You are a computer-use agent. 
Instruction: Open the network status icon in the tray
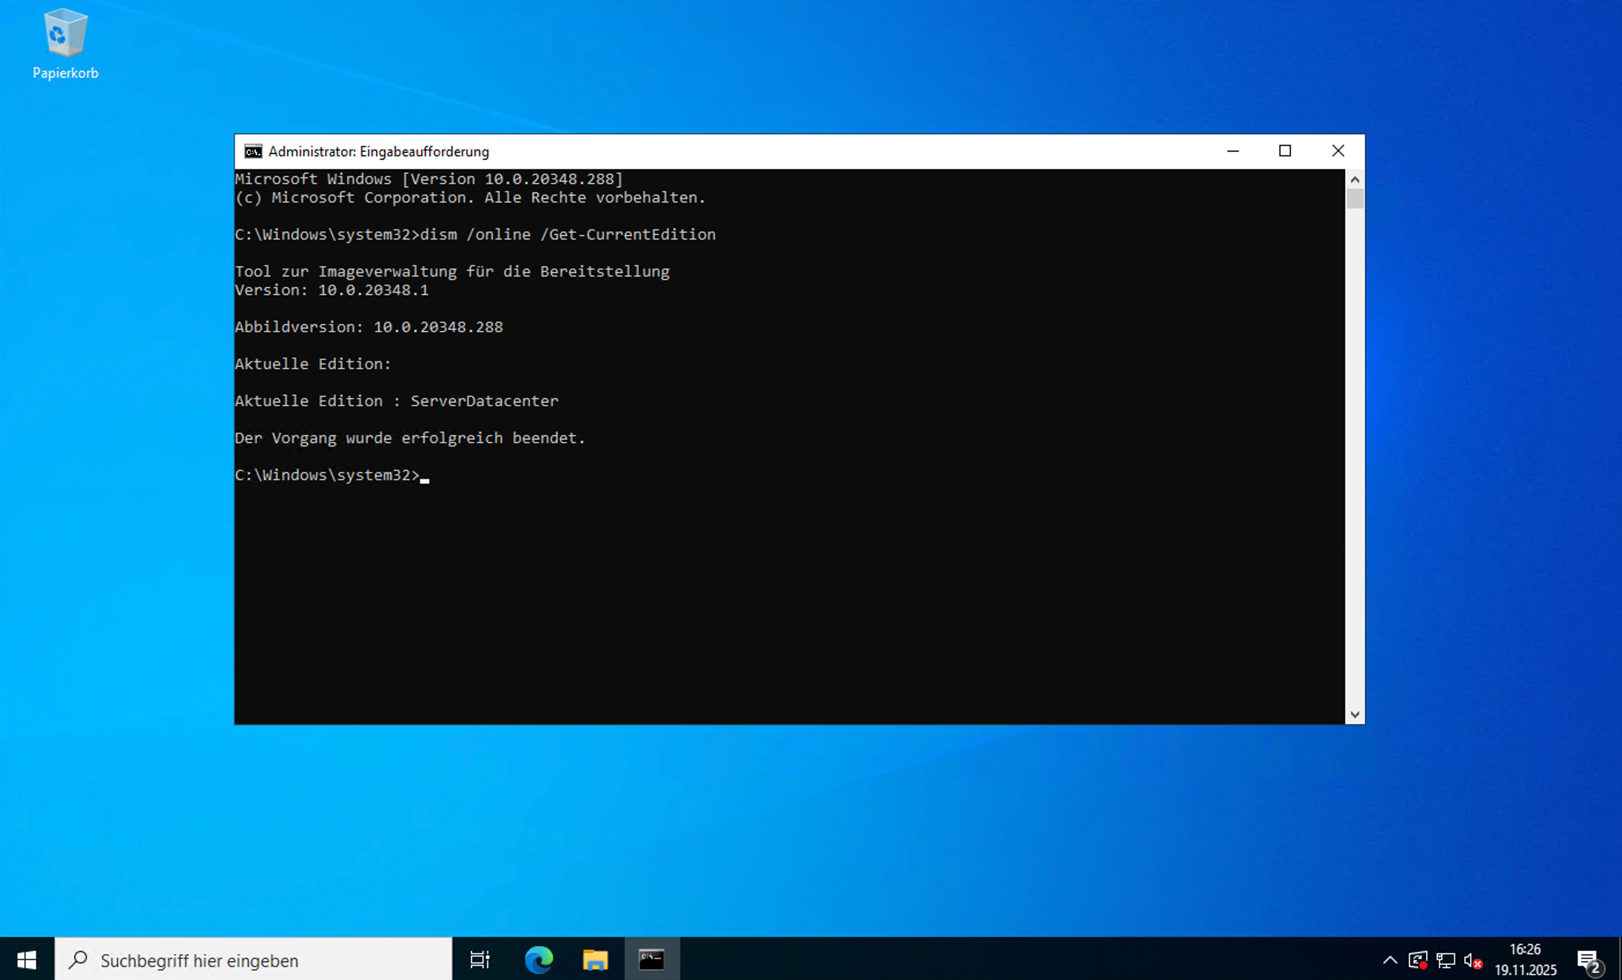point(1446,960)
